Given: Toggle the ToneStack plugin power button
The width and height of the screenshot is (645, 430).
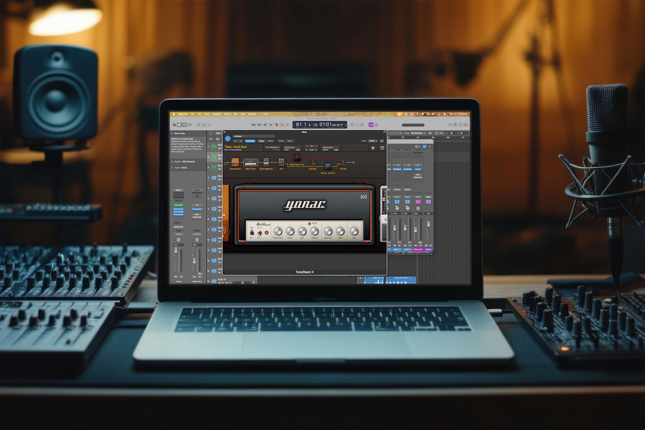Looking at the screenshot, I should (228, 139).
